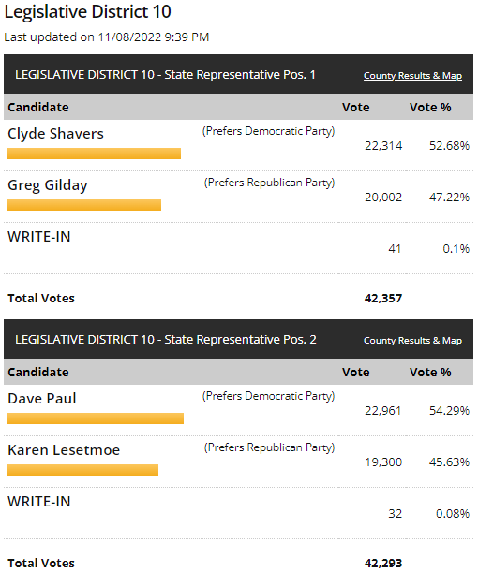Click the Candidate column header in Pos. 2

38,372
